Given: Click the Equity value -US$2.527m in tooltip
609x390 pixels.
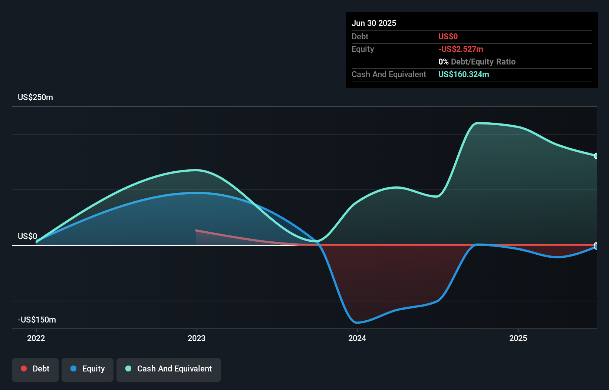Looking at the screenshot, I should pyautogui.click(x=461, y=49).
